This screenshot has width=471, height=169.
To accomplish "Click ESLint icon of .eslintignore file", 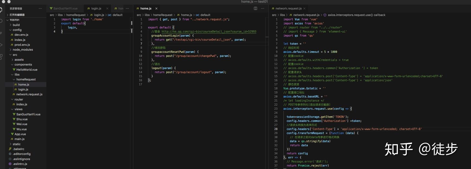I will (x=10, y=159).
